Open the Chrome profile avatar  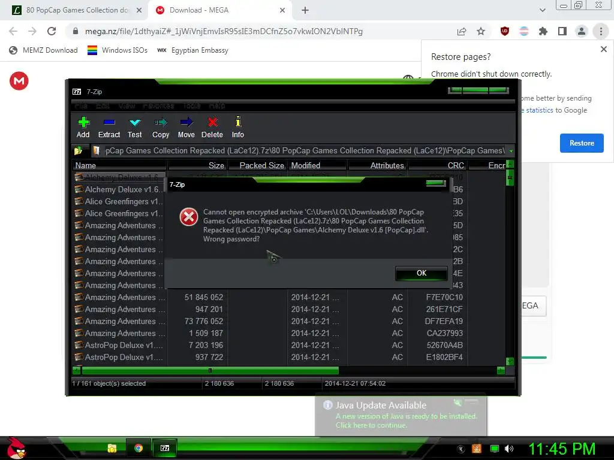click(582, 31)
